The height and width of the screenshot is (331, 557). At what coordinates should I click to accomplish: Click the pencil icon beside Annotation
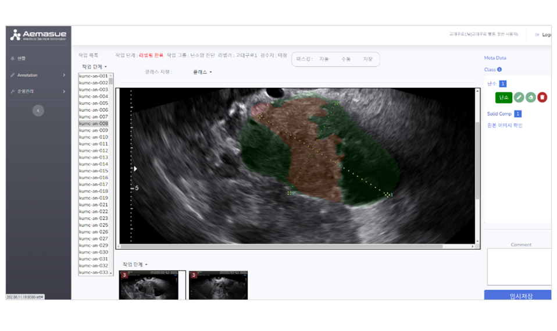tap(12, 75)
